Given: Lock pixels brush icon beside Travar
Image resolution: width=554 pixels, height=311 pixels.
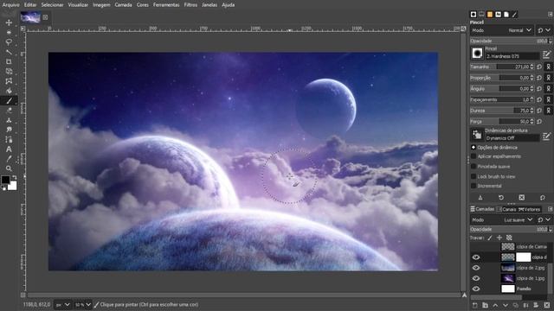Looking at the screenshot, I should 490,238.
